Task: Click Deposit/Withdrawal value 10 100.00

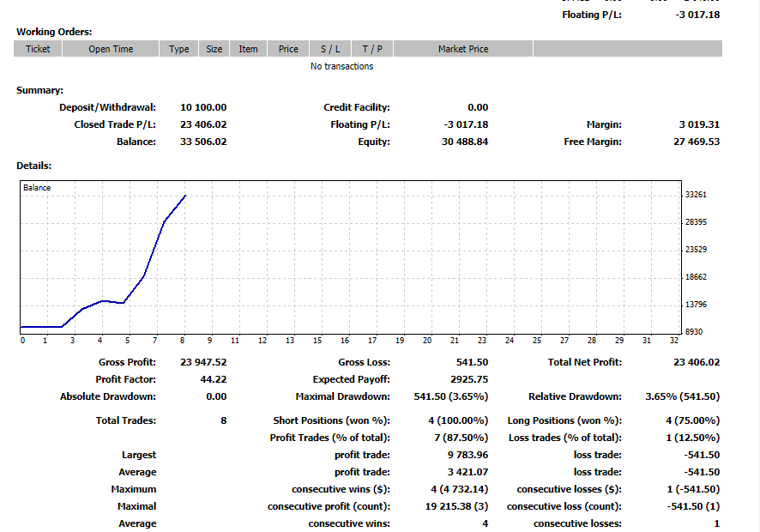Action: click(203, 107)
